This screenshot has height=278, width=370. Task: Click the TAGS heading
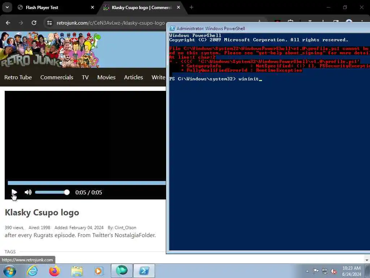coord(10,252)
